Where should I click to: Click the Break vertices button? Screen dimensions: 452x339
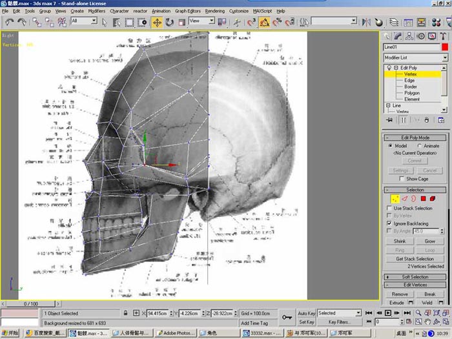430,294
